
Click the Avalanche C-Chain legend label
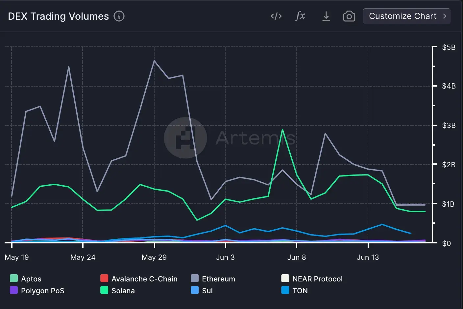click(144, 279)
